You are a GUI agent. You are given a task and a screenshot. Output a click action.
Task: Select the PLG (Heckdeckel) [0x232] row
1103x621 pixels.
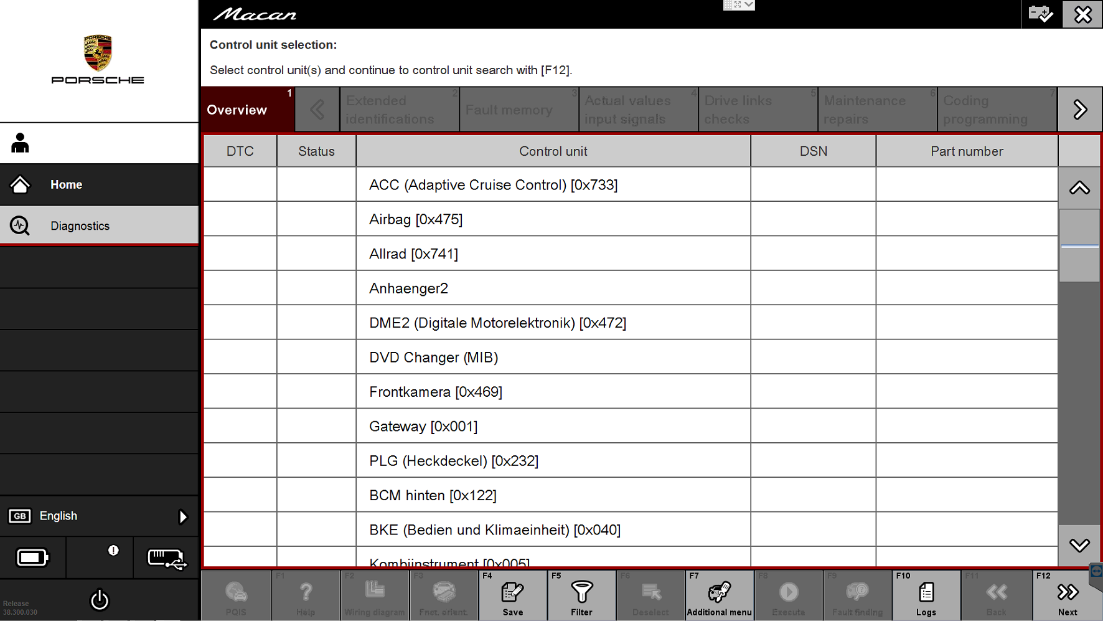coord(631,461)
